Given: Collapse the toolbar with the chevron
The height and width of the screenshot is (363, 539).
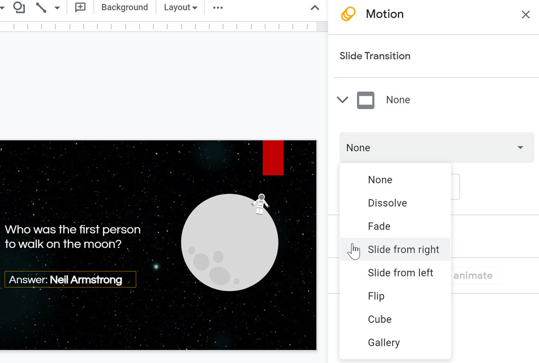Looking at the screenshot, I should [x=314, y=8].
